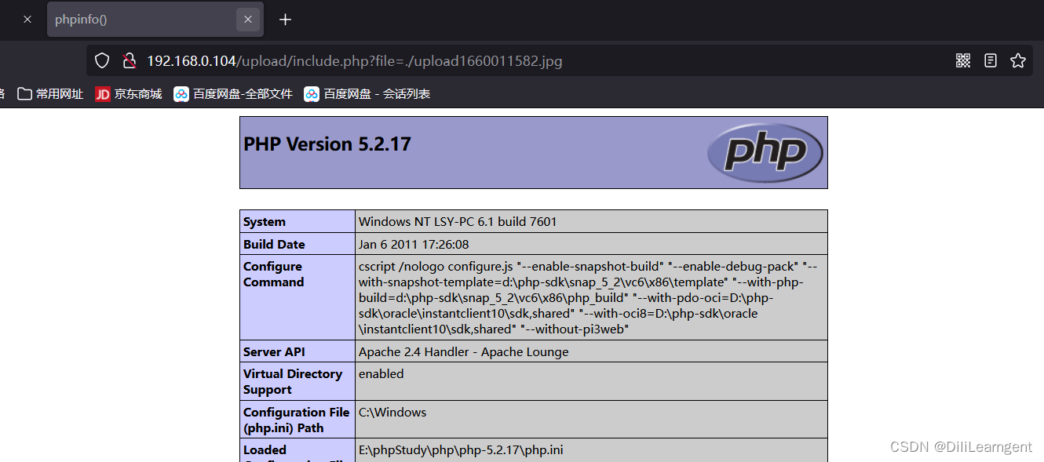
Task: Click the shield tracking protection icon
Action: point(102,60)
